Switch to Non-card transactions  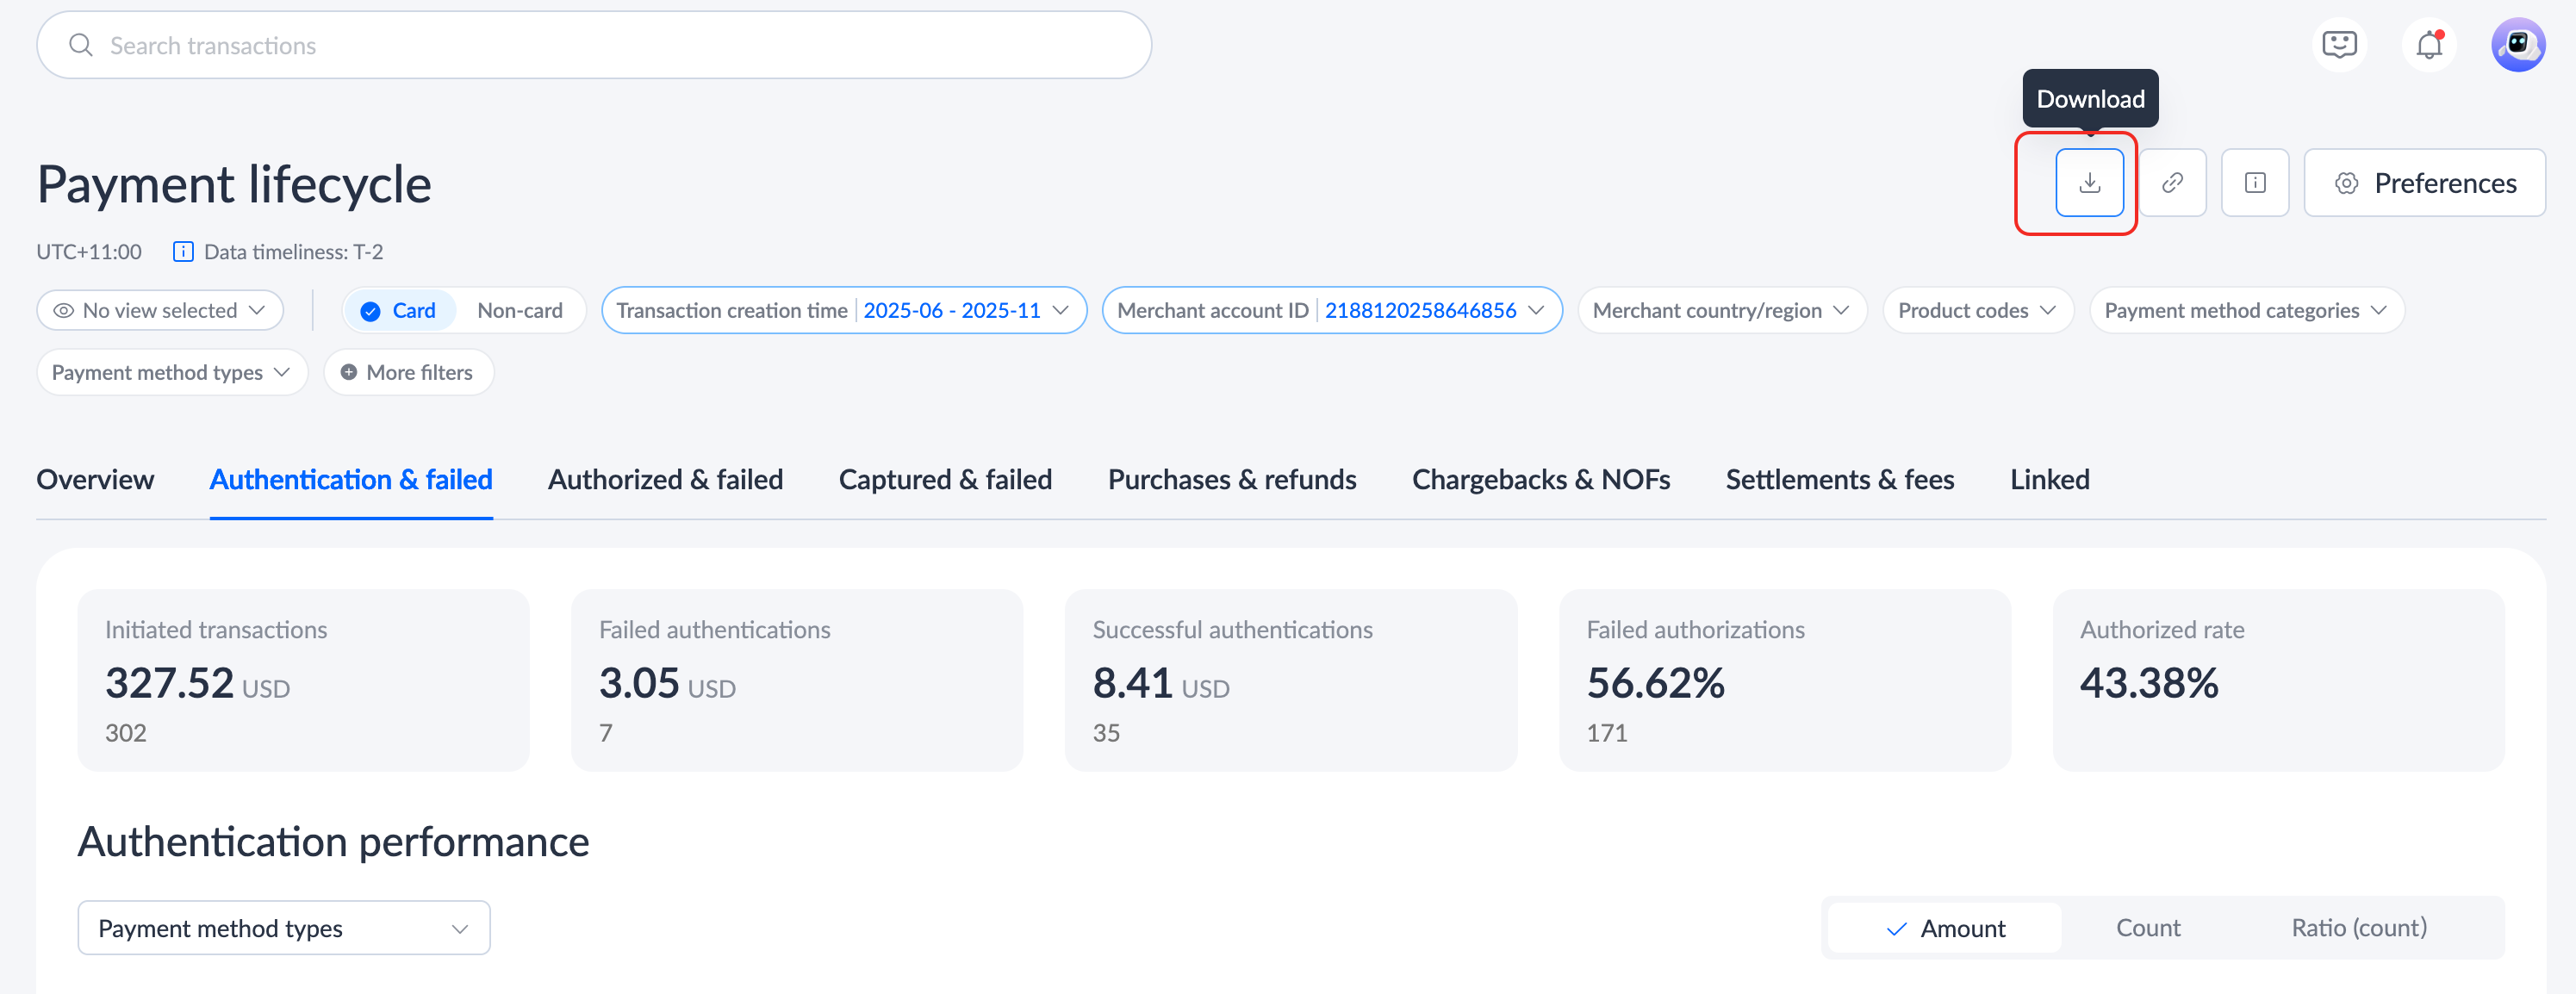519,311
